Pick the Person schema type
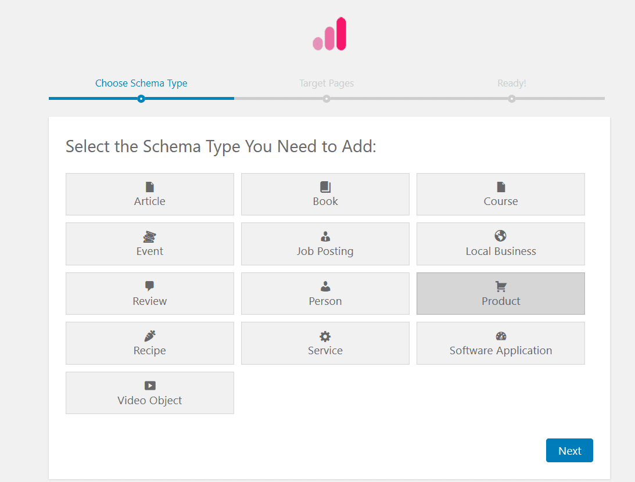This screenshot has height=482, width=635. coord(325,294)
